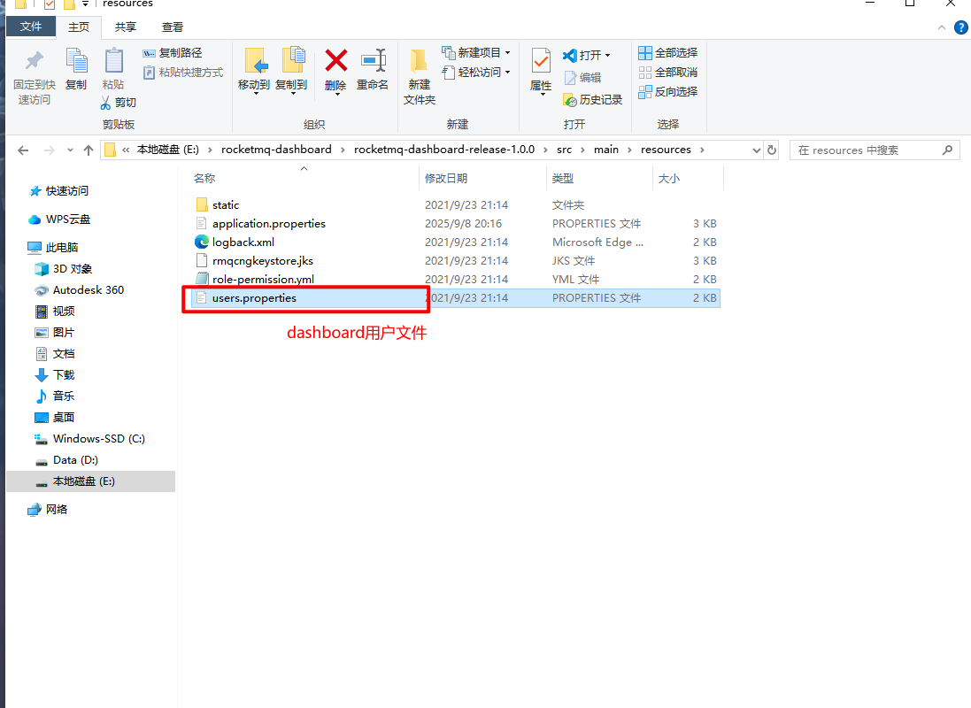
Task: Click main breadcrumb segment
Action: pyautogui.click(x=606, y=150)
